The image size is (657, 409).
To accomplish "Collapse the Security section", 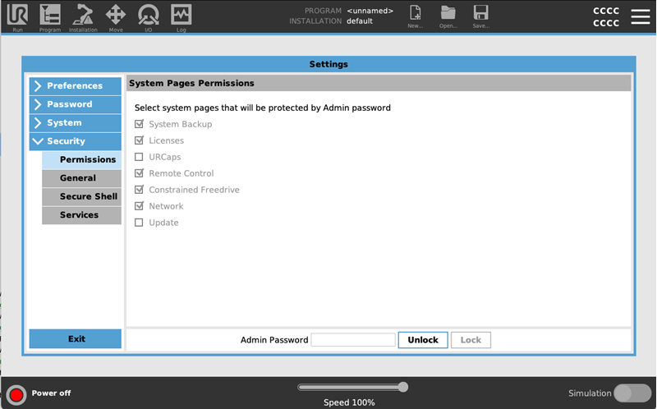I will 76,140.
